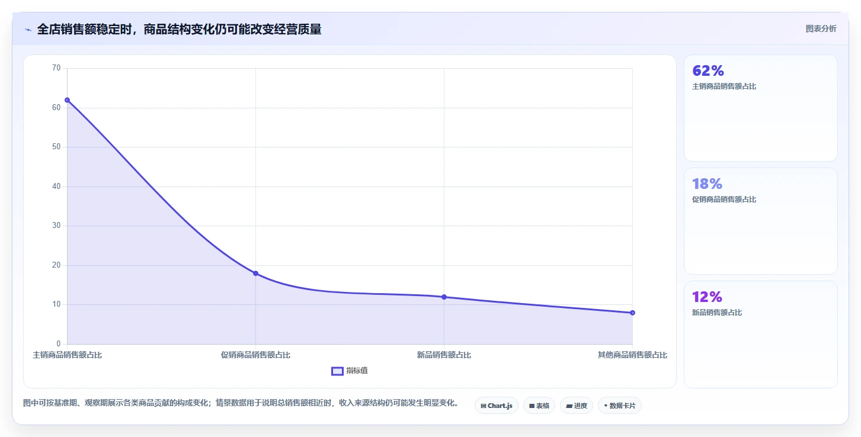Click the y-axis value 10
Image resolution: width=861 pixels, height=437 pixels.
pos(56,304)
